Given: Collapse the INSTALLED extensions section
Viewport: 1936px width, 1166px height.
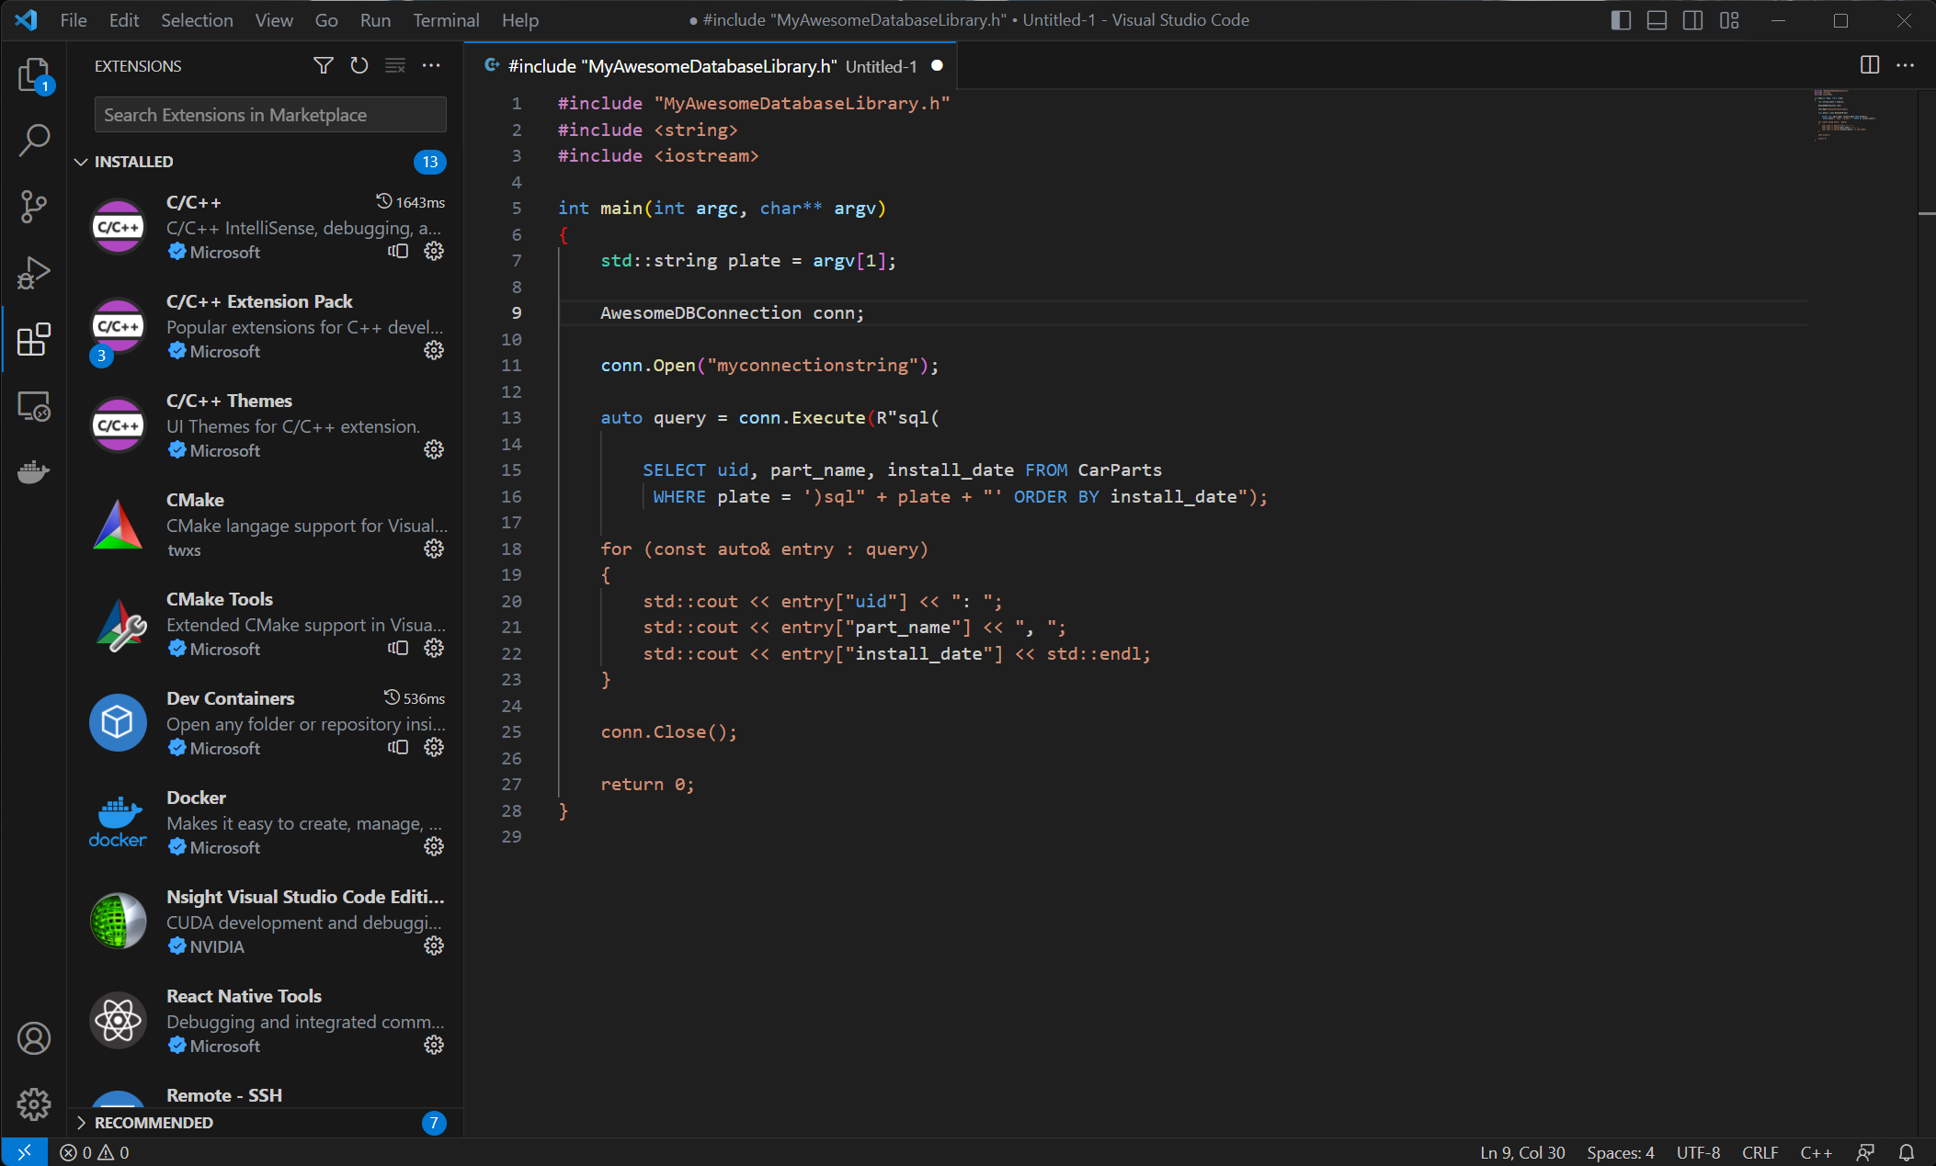Looking at the screenshot, I should pos(133,161).
